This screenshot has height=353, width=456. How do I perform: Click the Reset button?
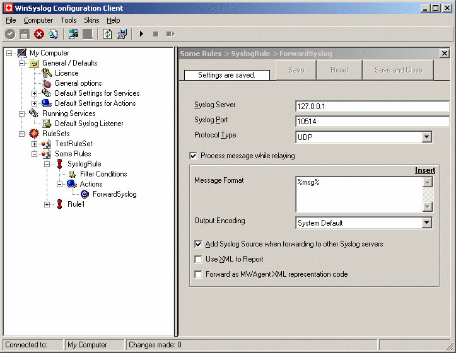coord(339,70)
